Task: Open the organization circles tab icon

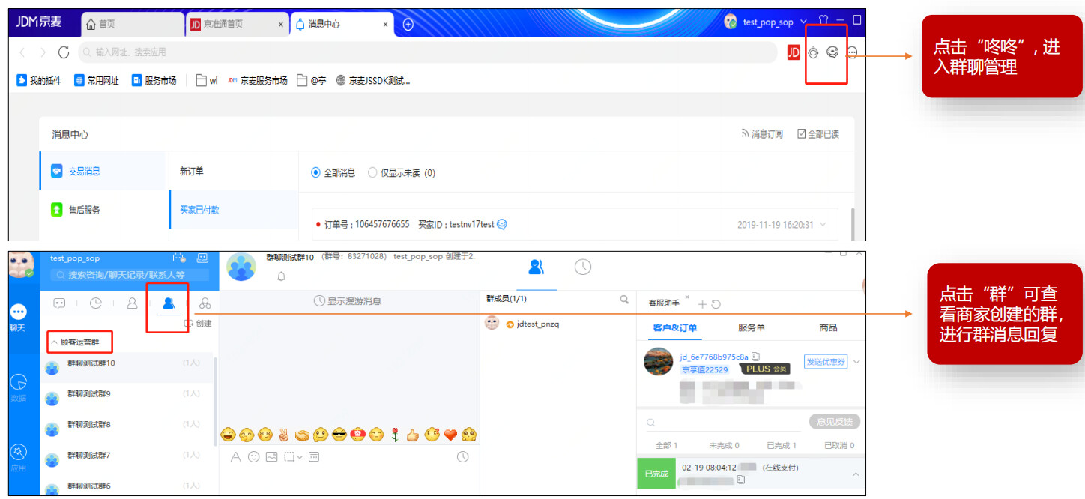Action: [x=205, y=303]
